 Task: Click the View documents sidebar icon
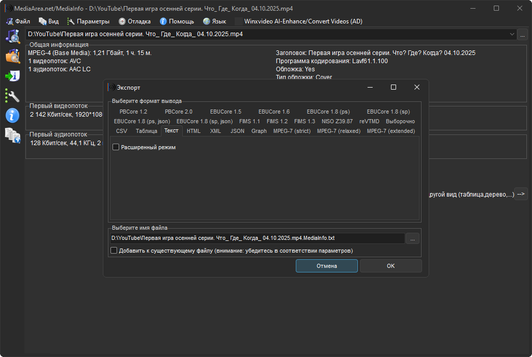tap(12, 135)
